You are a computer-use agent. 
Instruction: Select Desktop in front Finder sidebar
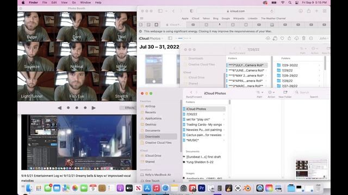(x=158, y=125)
